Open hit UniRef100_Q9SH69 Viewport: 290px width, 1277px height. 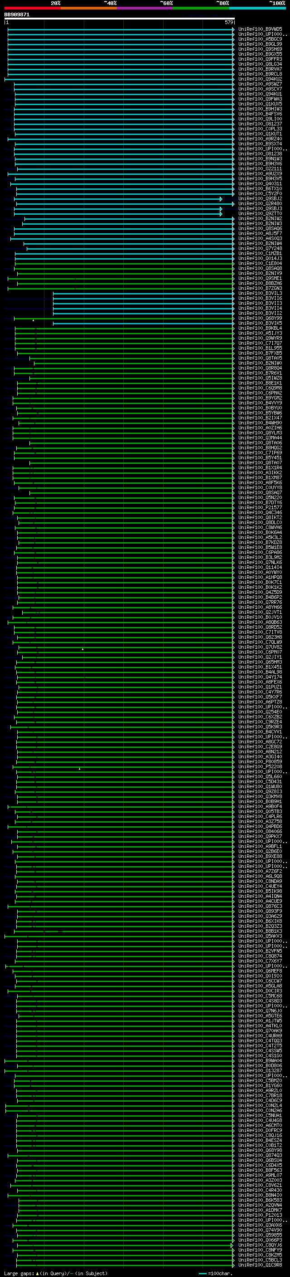pos(260,49)
